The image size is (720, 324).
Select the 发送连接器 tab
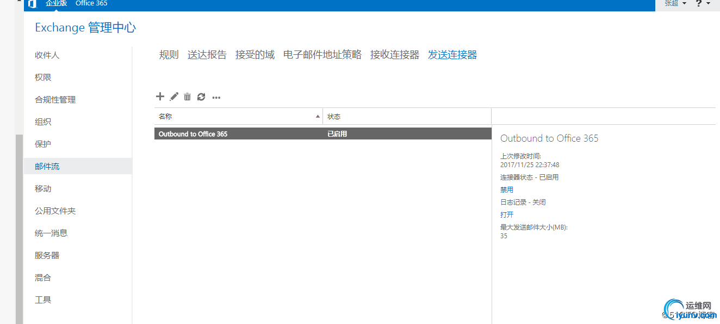[452, 55]
